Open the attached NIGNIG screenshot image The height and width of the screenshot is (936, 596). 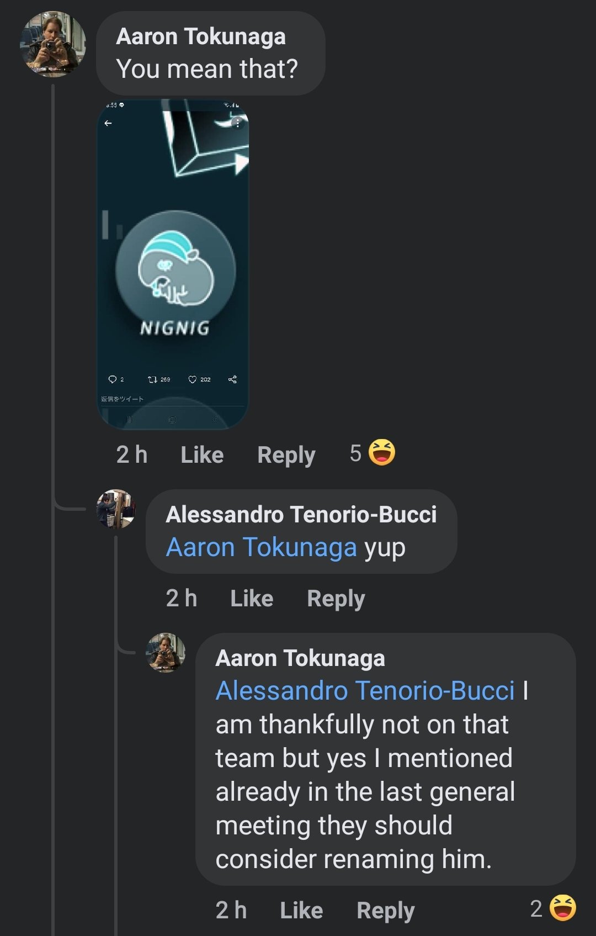[173, 264]
